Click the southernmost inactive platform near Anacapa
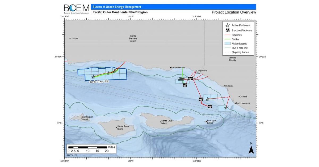This screenshot has width=319, height=167. pos(210,106)
